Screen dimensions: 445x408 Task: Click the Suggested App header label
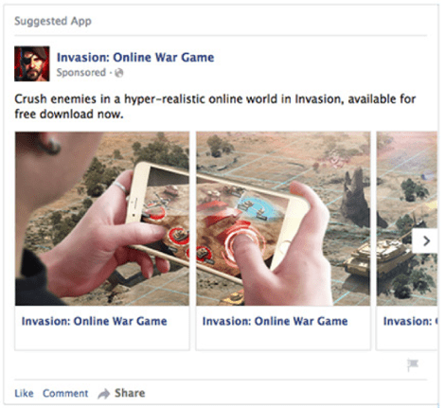click(53, 21)
